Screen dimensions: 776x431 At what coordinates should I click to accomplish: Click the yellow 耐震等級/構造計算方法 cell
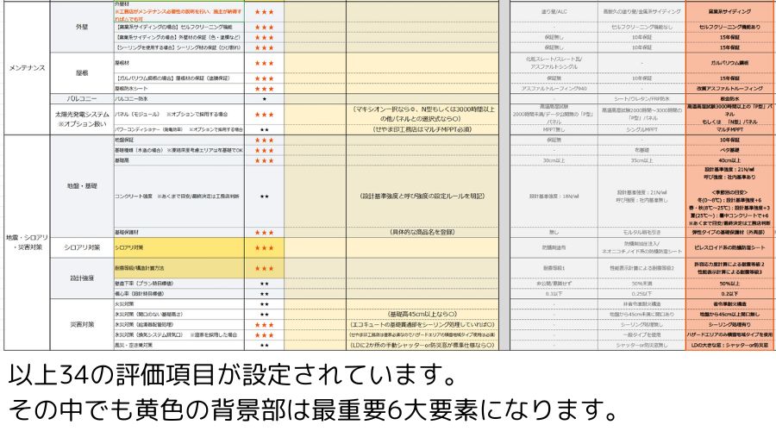tap(179, 268)
